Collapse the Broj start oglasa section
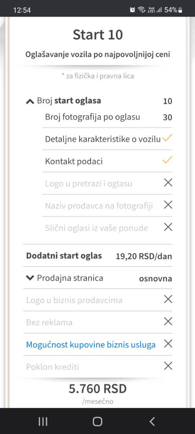The height and width of the screenshot is (434, 195). pyautogui.click(x=30, y=101)
